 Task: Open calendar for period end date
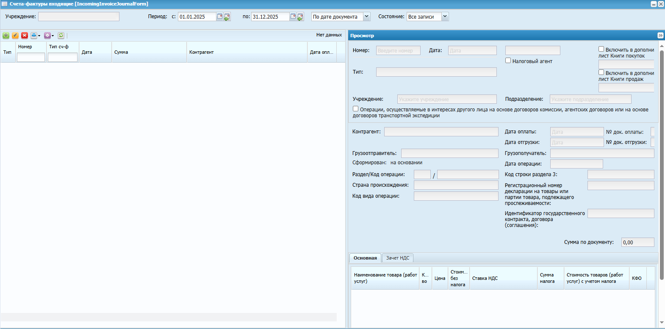click(293, 17)
